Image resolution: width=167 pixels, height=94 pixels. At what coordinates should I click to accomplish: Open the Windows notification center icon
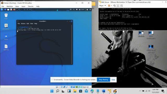click(x=163, y=91)
